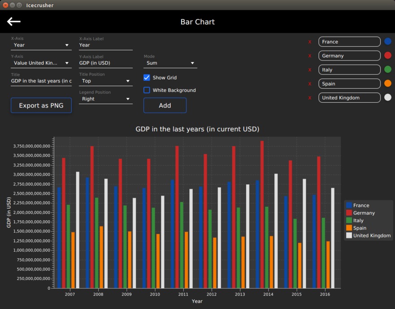This screenshot has height=309, width=395.
Task: Click the 'GDP (in USD)' vertical axis title
Action: coord(9,212)
